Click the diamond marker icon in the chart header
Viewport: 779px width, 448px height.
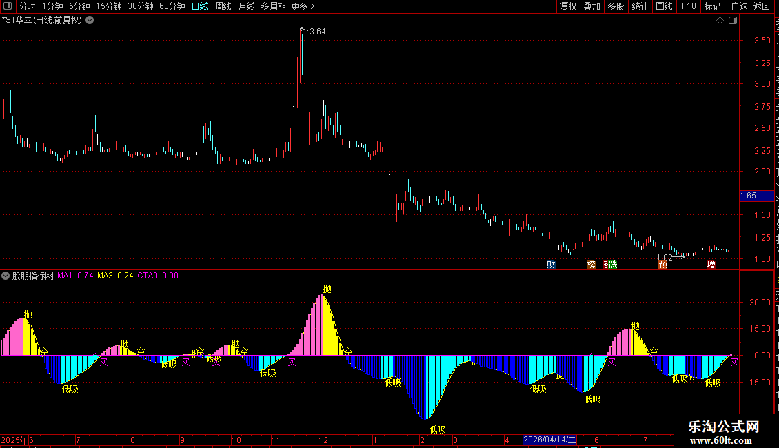(720, 21)
